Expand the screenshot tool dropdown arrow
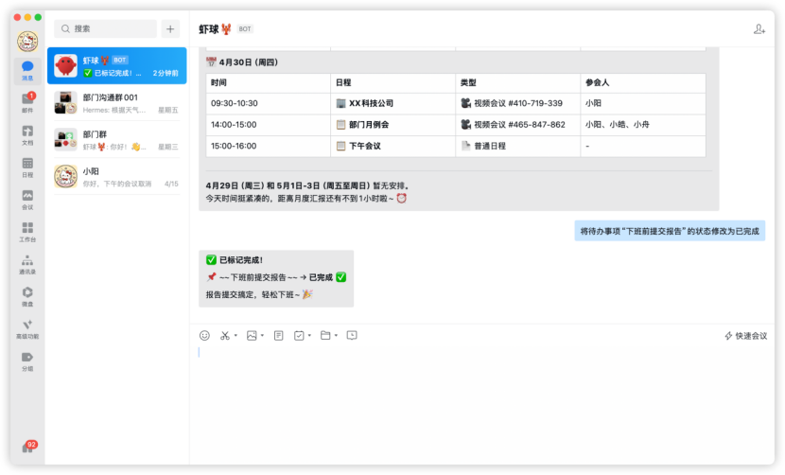This screenshot has height=475, width=785. (x=235, y=335)
